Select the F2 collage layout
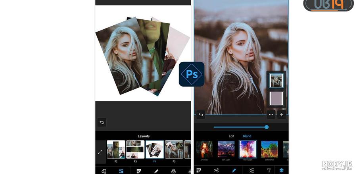357x174 pixels. [116, 149]
